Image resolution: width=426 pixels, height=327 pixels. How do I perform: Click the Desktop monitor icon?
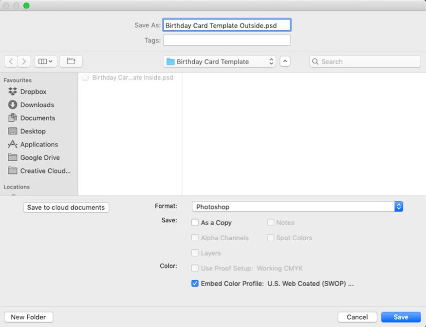pyautogui.click(x=13, y=131)
